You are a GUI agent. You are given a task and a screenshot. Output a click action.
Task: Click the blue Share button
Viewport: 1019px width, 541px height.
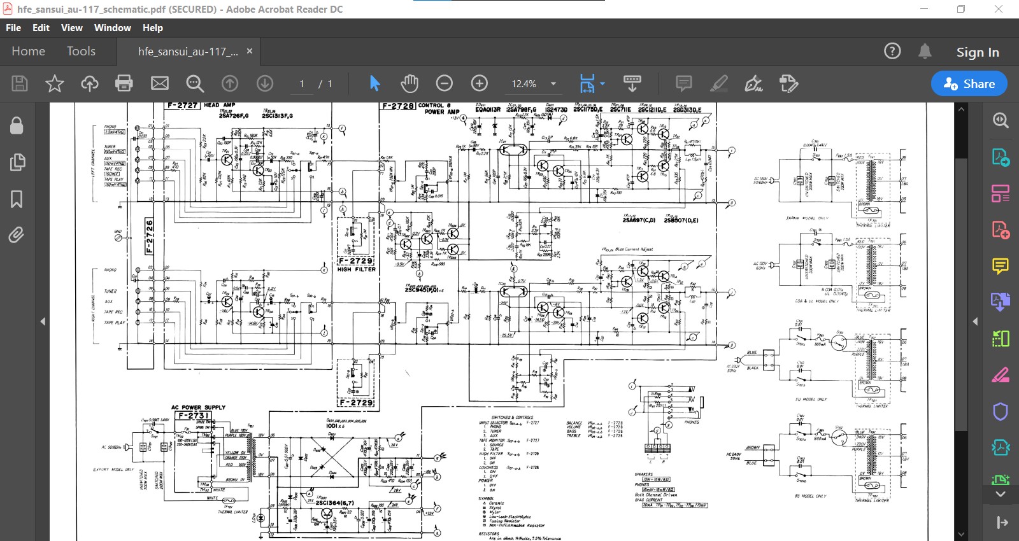969,83
